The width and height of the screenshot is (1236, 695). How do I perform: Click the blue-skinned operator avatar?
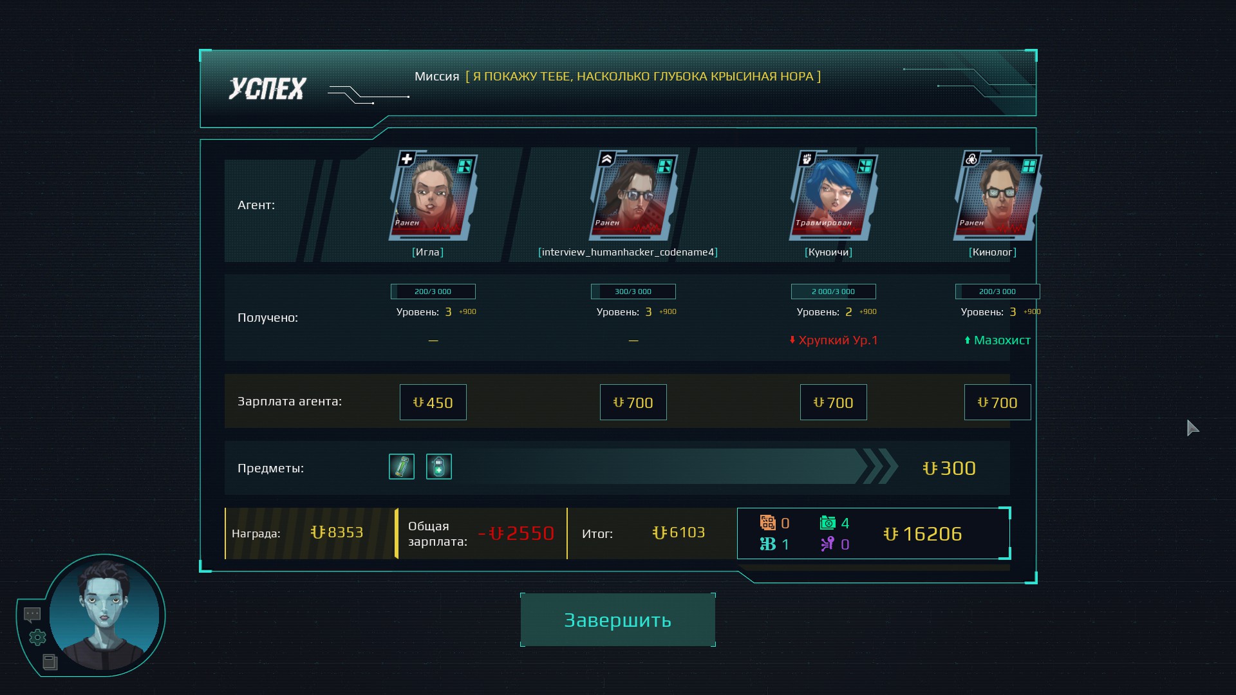click(104, 615)
